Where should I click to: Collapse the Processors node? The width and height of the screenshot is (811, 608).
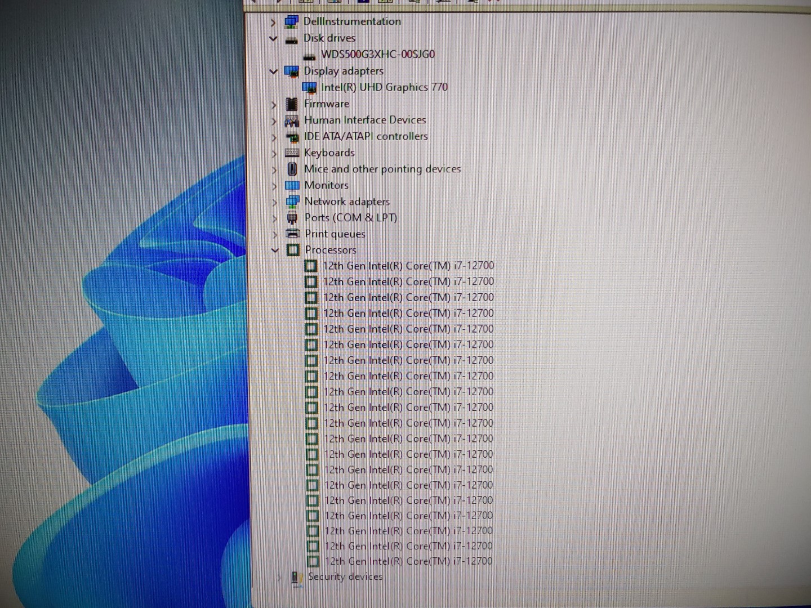(275, 250)
